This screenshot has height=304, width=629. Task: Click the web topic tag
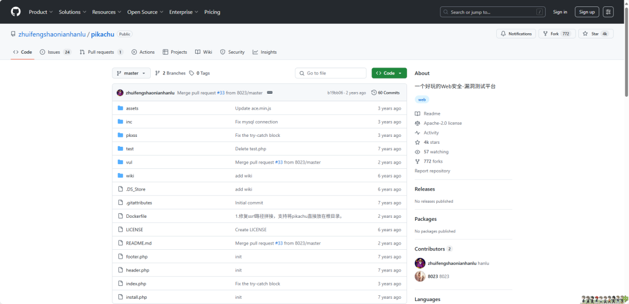pyautogui.click(x=422, y=100)
